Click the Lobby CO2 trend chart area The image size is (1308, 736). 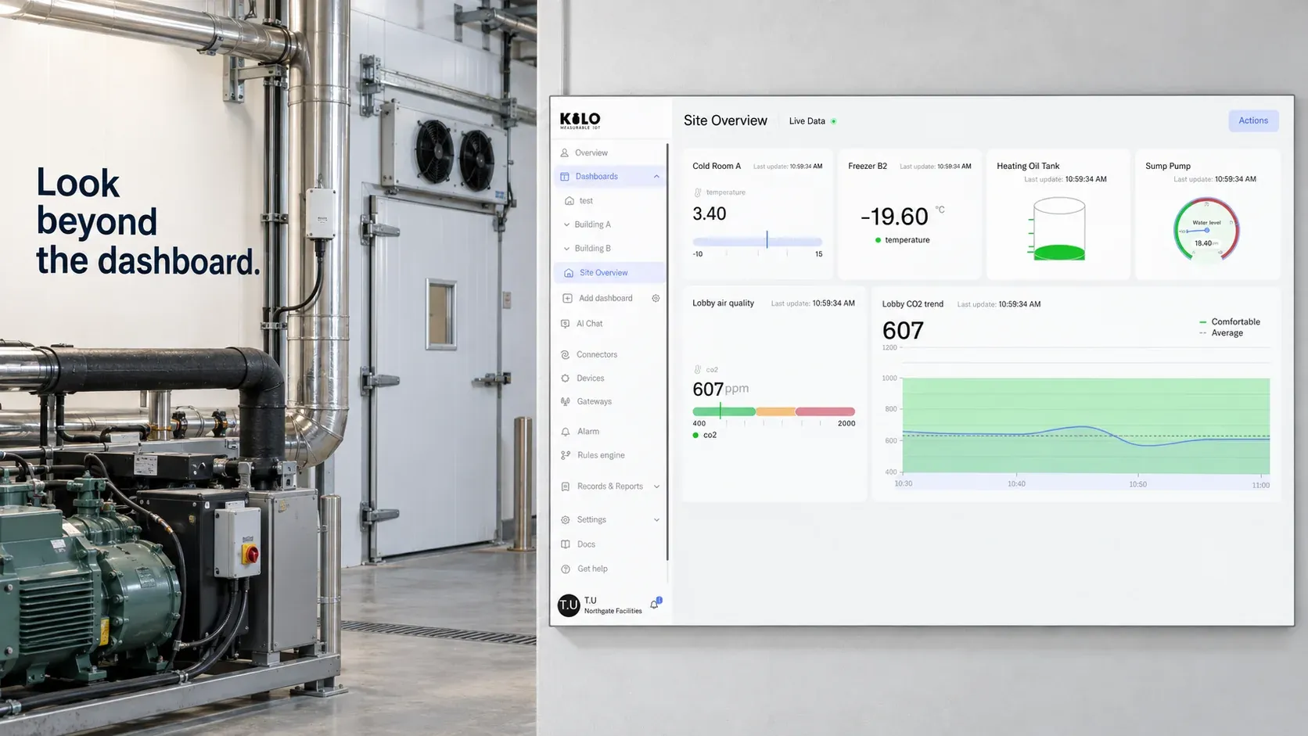click(1086, 425)
